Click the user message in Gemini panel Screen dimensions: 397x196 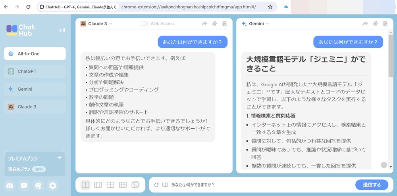click(x=348, y=42)
